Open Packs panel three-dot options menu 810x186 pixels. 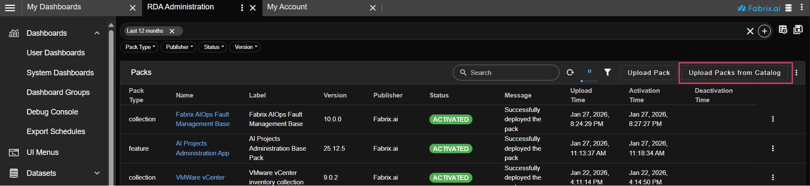coord(796,73)
